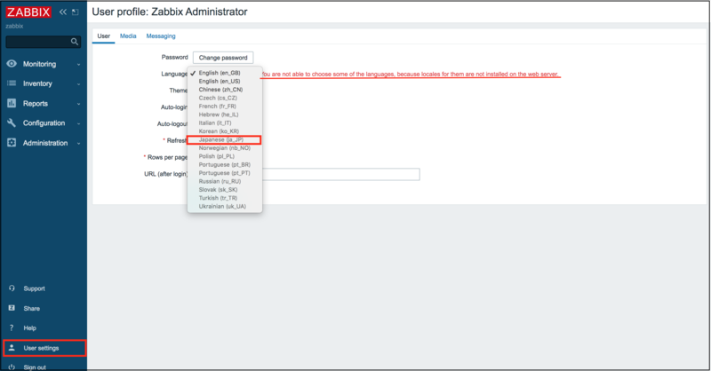Click the URL (after login) input field
Image resolution: width=711 pixels, height=371 pixels.
point(340,174)
